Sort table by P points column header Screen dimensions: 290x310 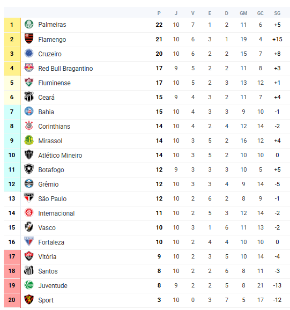[159, 13]
